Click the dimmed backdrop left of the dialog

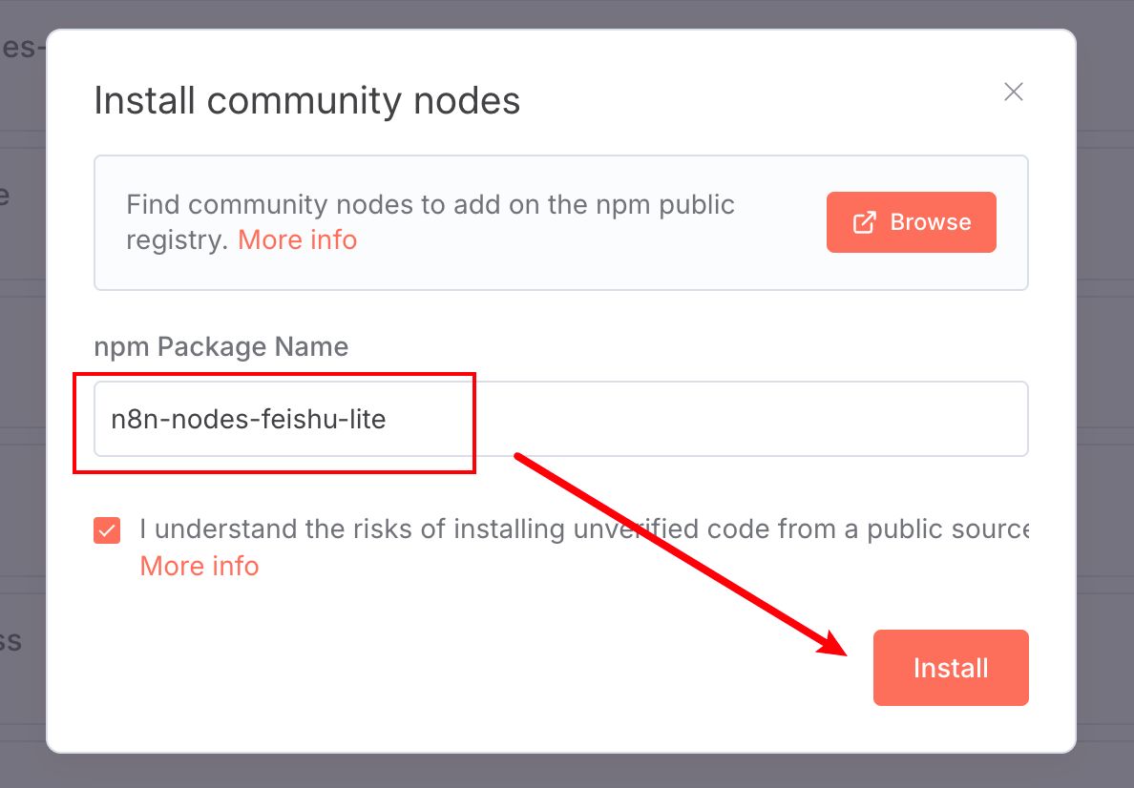click(x=22, y=382)
